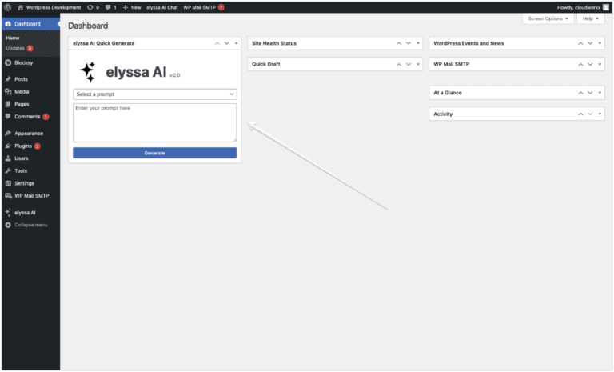This screenshot has height=372, width=614.
Task: Open Tools in sidebar
Action: coord(31,171)
